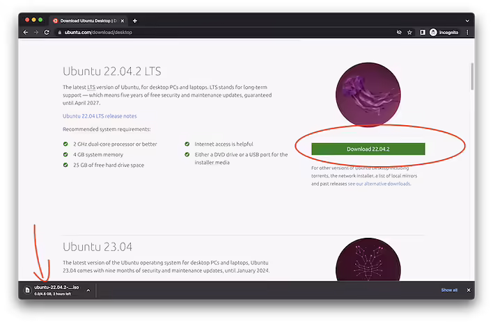The width and height of the screenshot is (493, 324).
Task: Go back to the previous page
Action: click(26, 33)
